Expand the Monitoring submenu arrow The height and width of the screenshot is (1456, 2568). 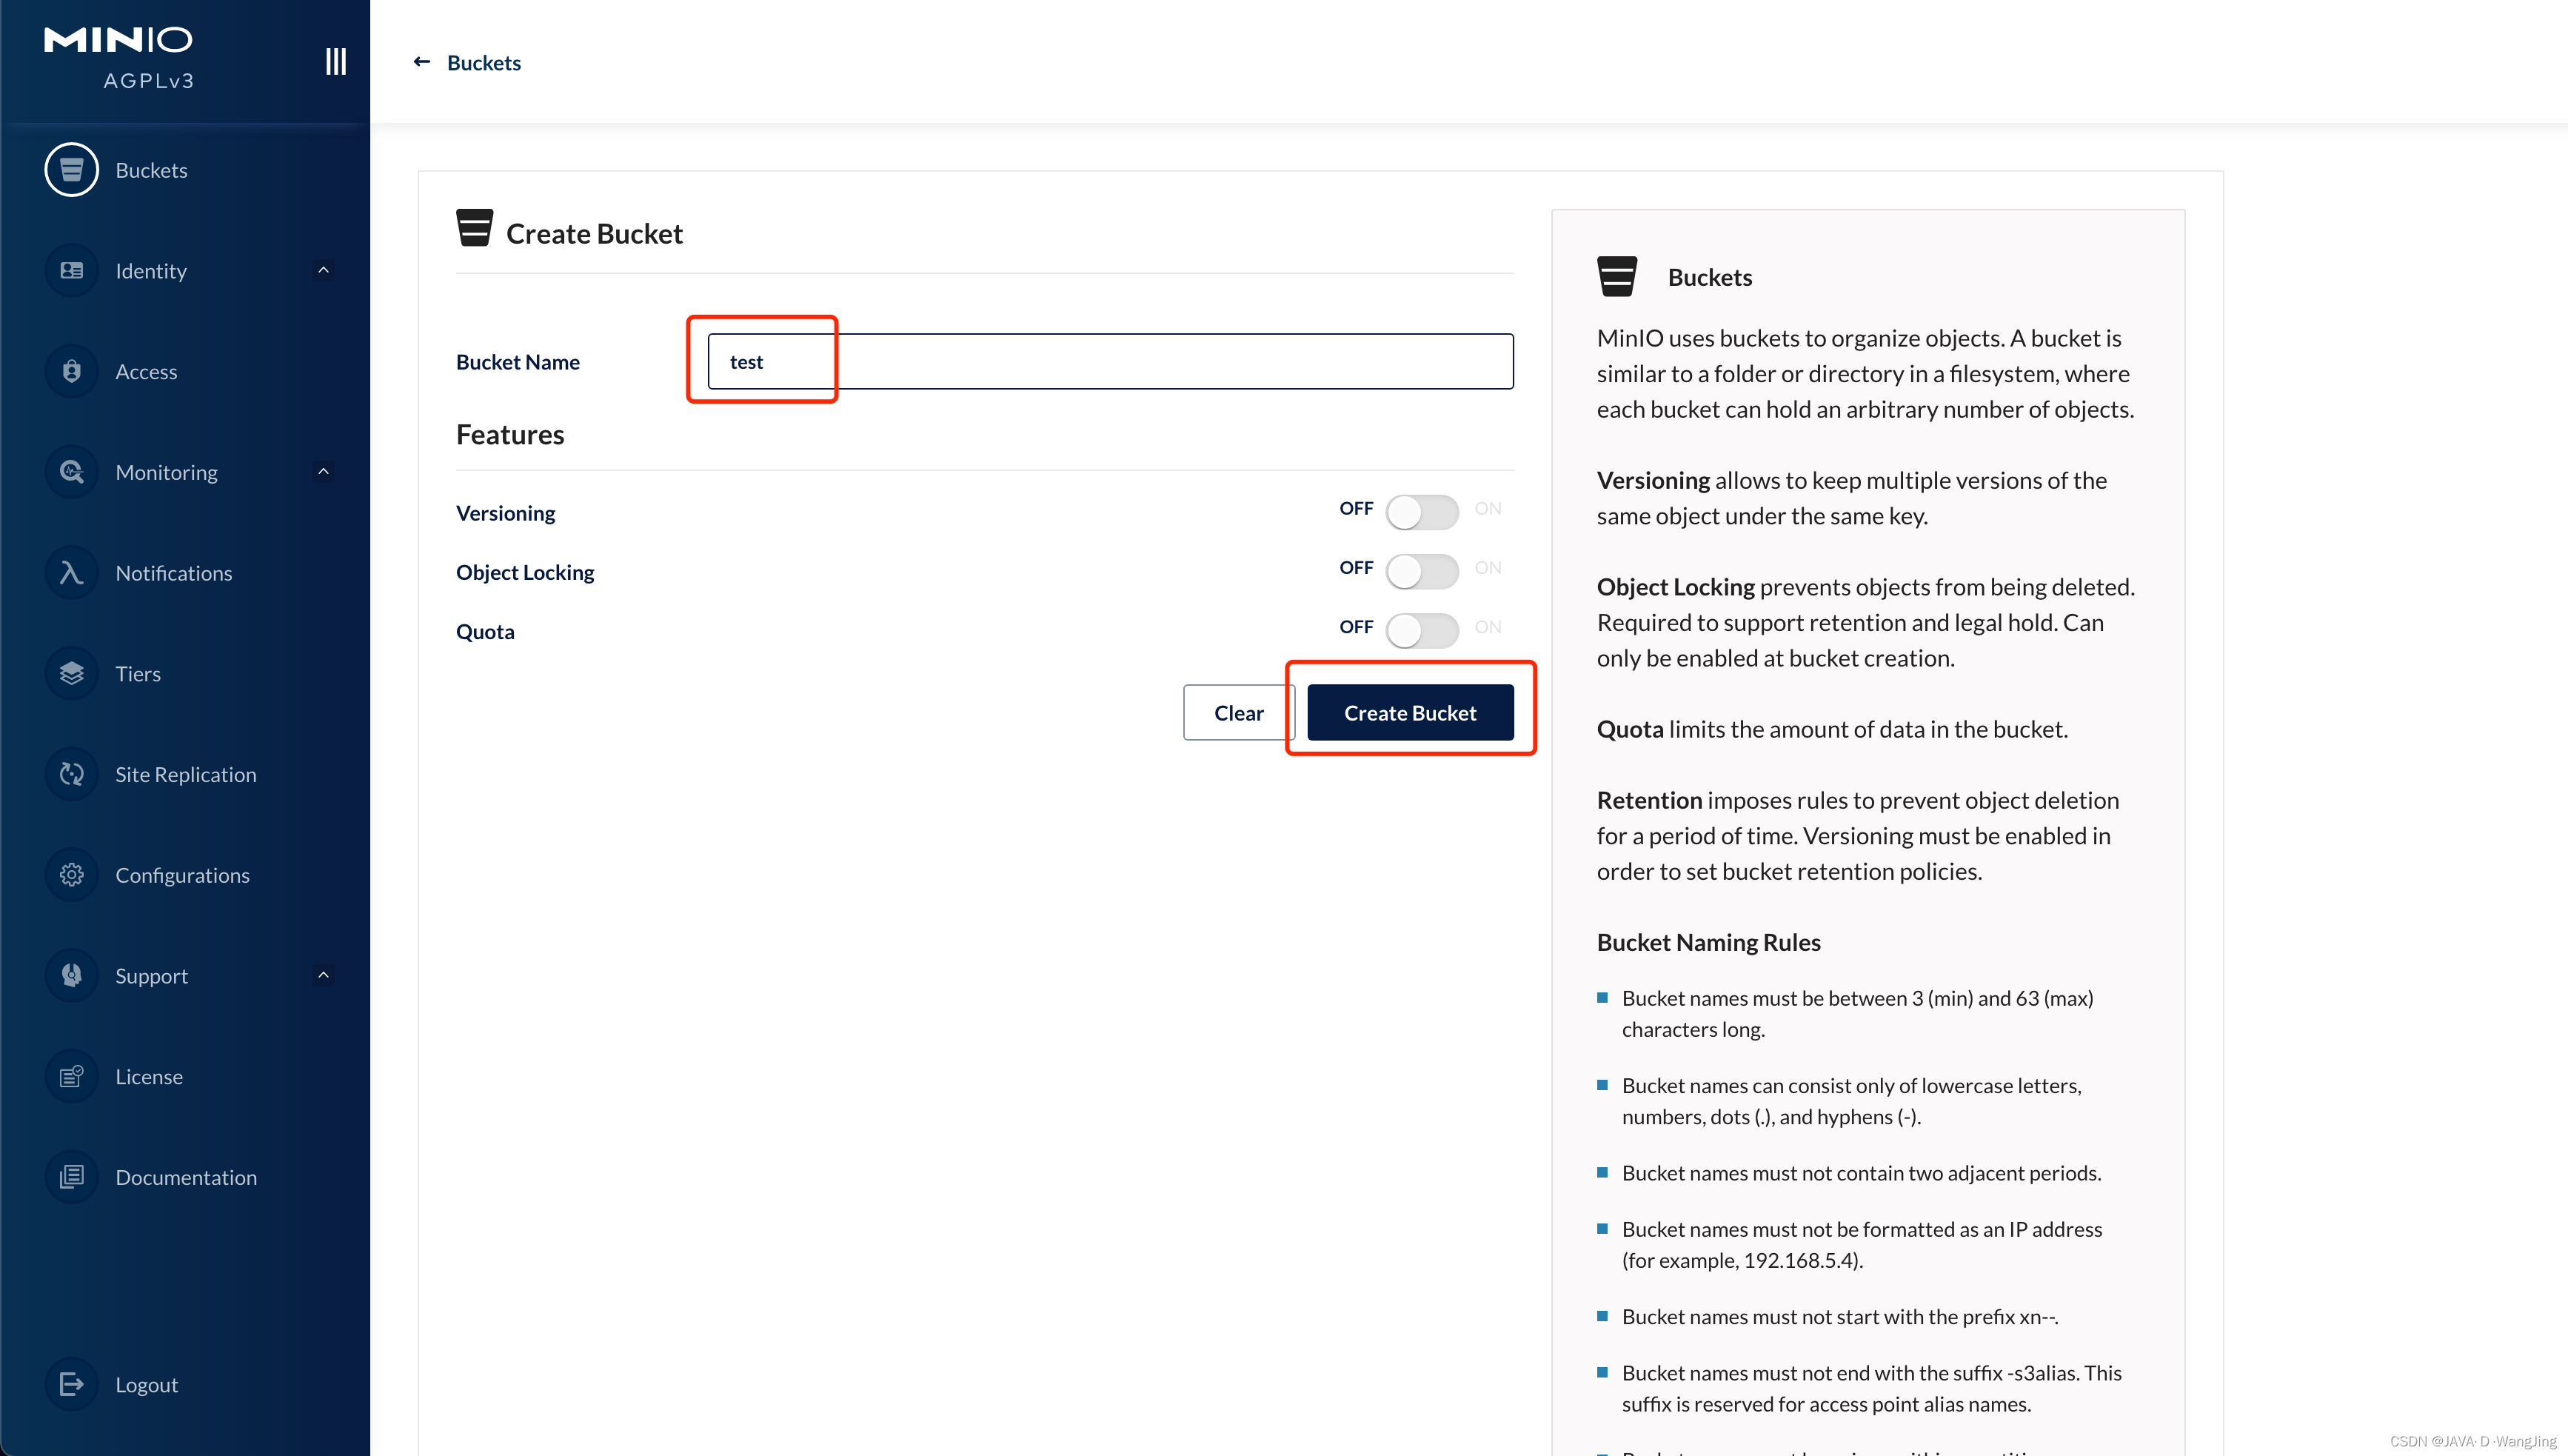click(323, 471)
